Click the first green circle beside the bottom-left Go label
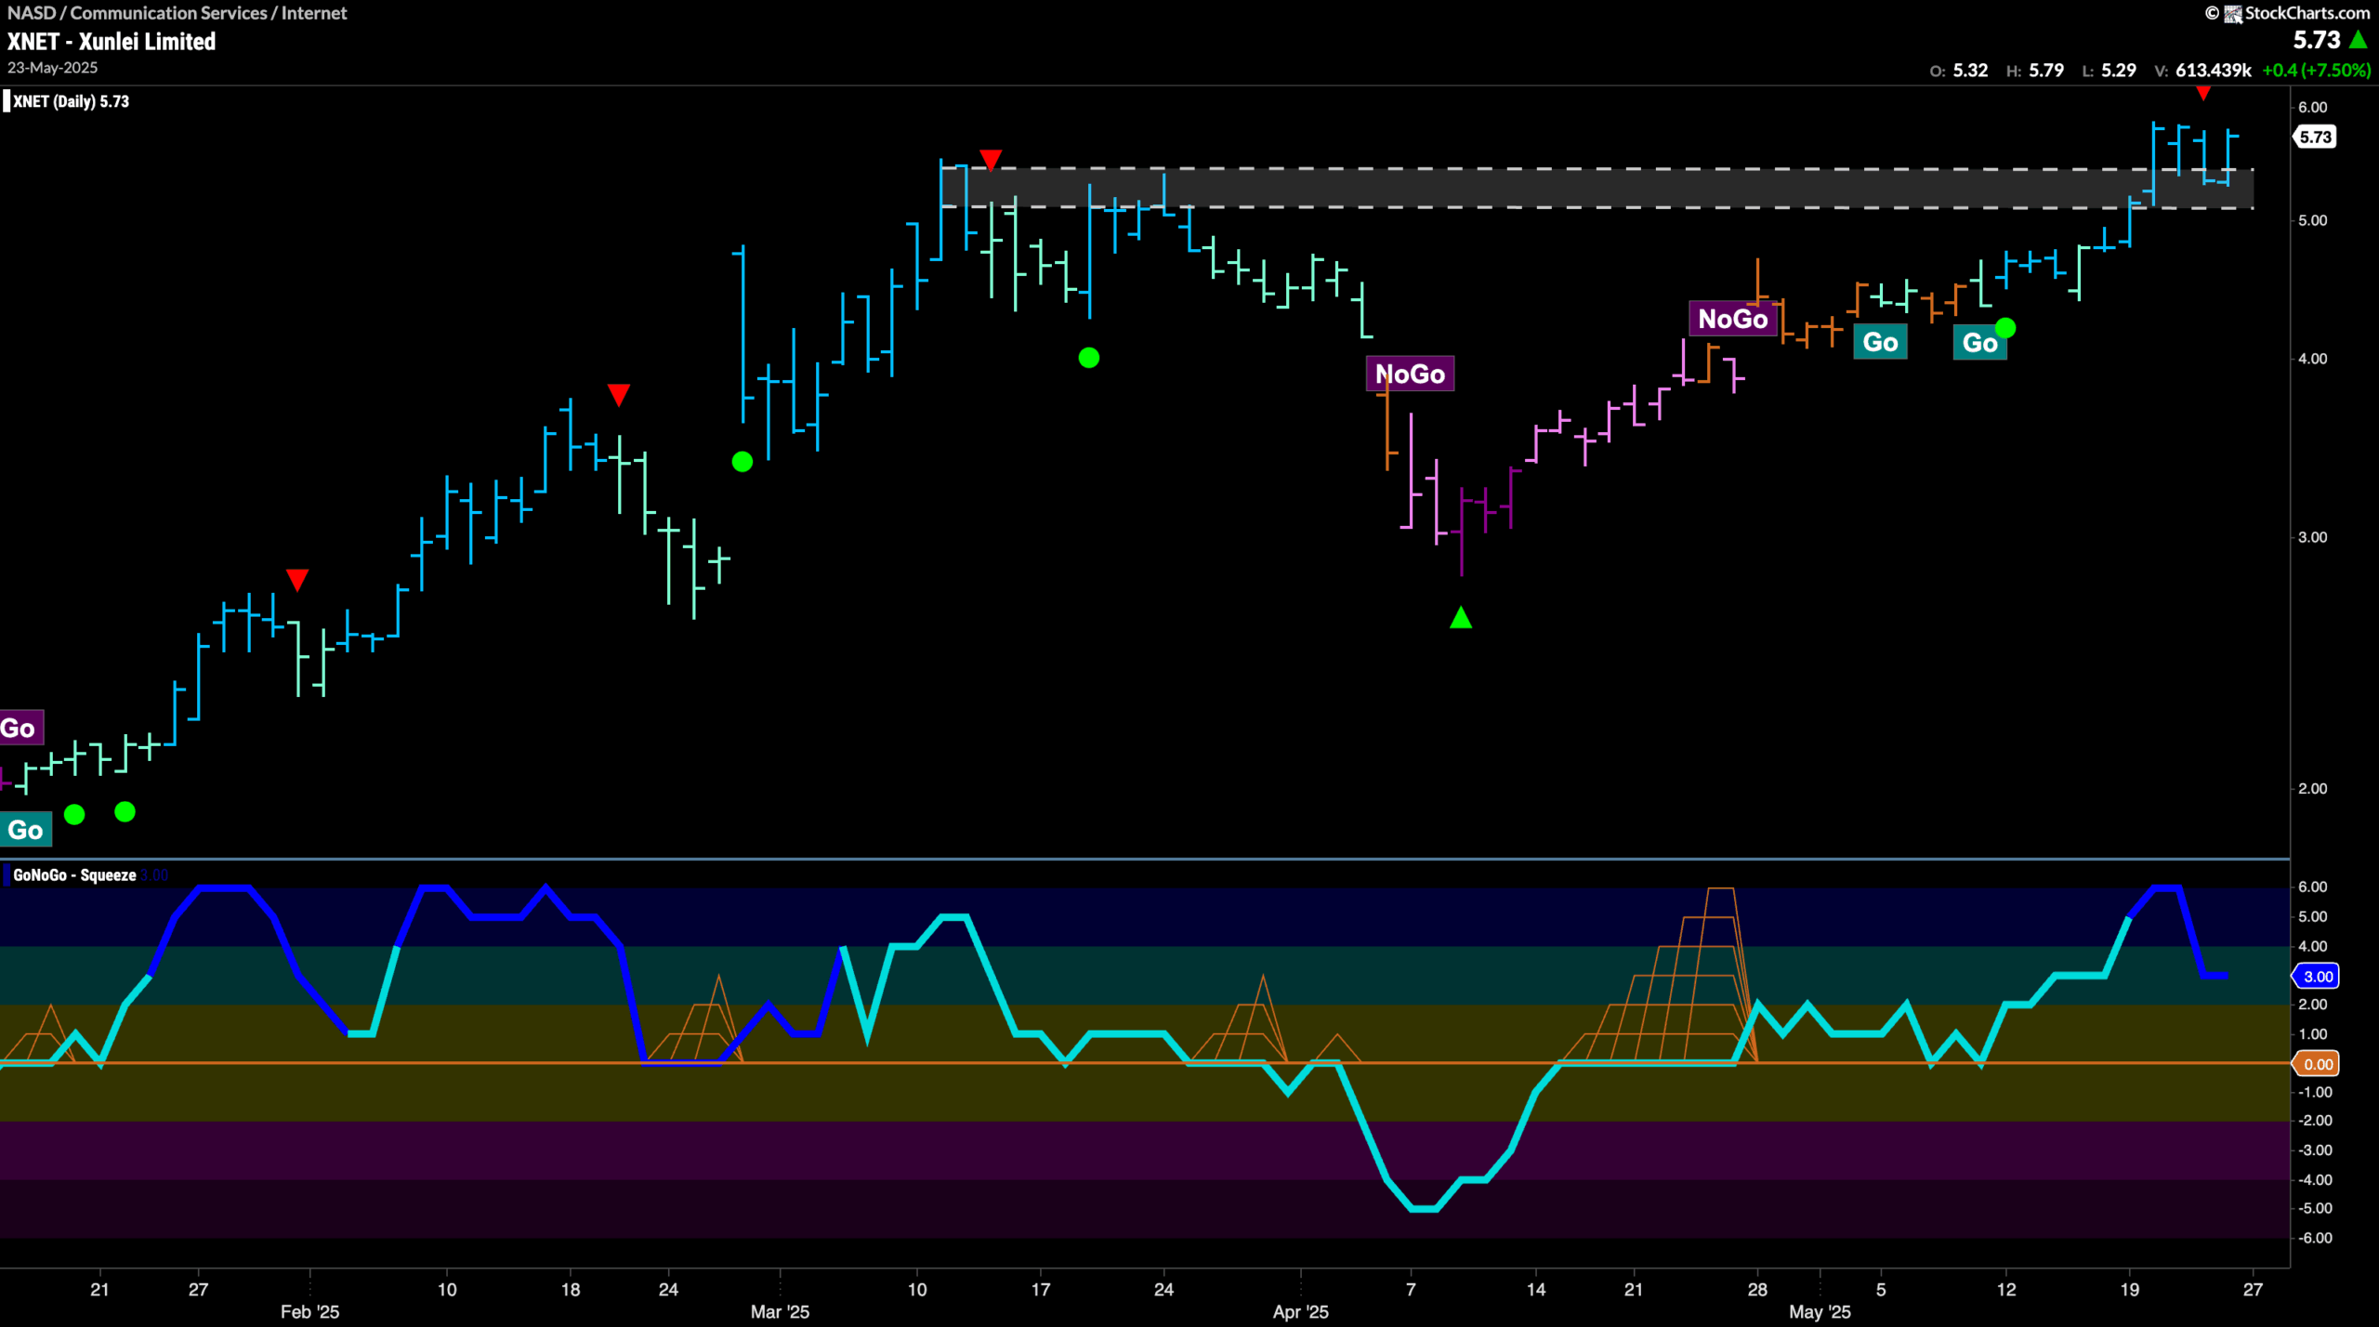2379x1327 pixels. 75,815
